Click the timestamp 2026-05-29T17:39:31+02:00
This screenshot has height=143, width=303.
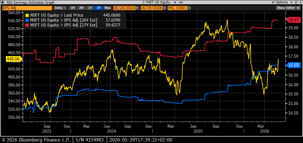141,140
